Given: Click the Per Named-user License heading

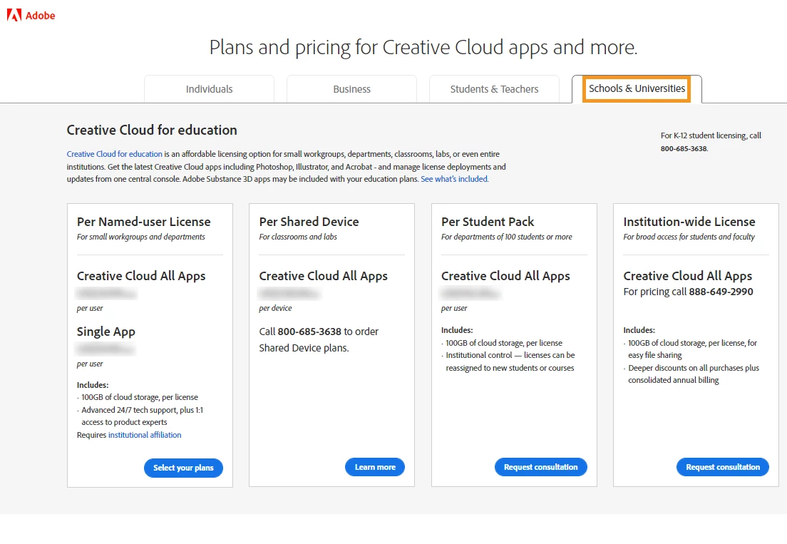Looking at the screenshot, I should point(144,222).
